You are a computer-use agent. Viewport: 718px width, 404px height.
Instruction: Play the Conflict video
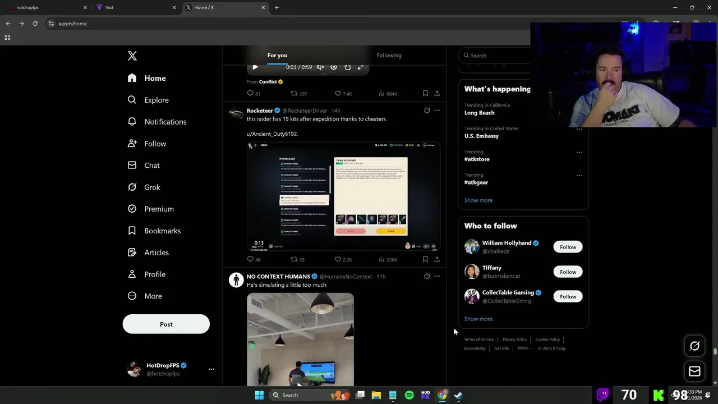255,67
